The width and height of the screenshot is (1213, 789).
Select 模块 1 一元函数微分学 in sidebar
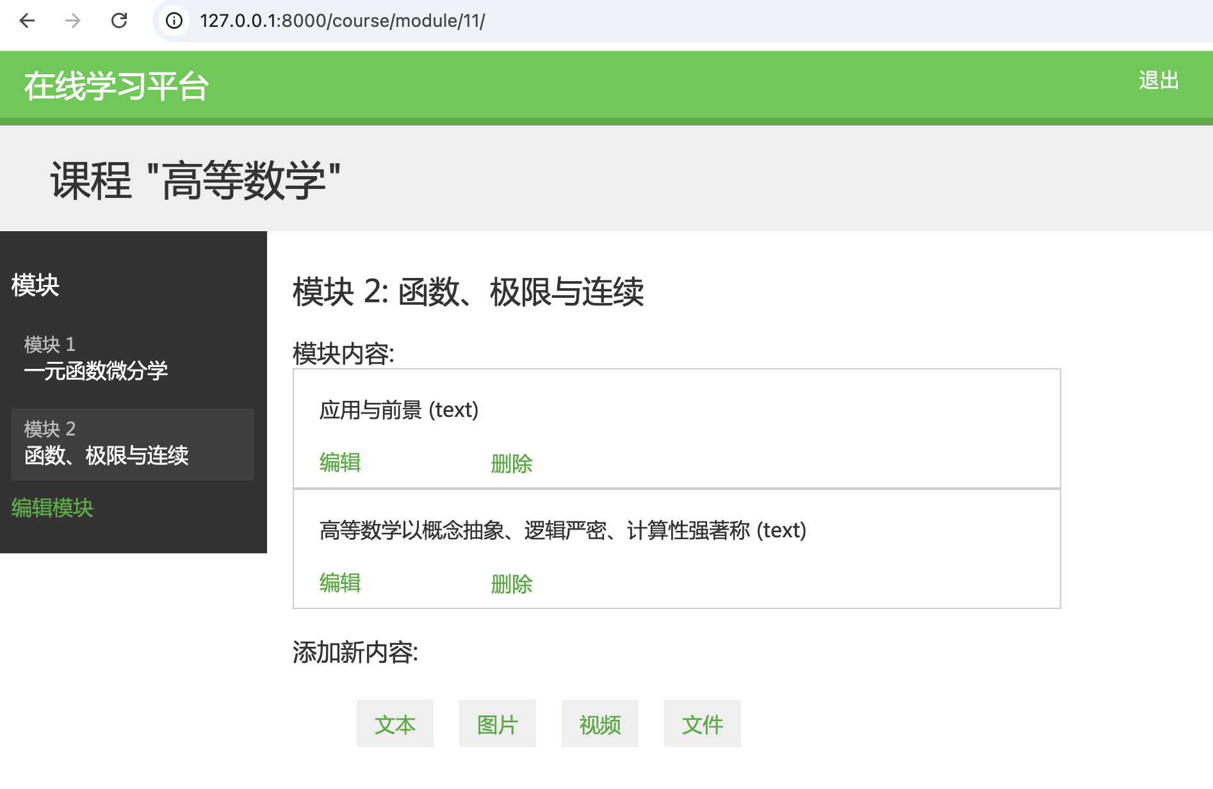pyautogui.click(x=133, y=359)
